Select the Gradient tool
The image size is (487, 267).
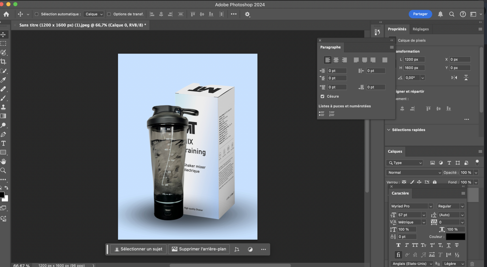(3, 116)
